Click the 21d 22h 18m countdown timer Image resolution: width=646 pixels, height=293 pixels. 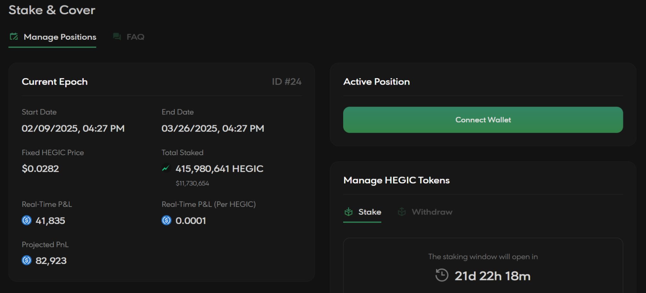(x=492, y=276)
